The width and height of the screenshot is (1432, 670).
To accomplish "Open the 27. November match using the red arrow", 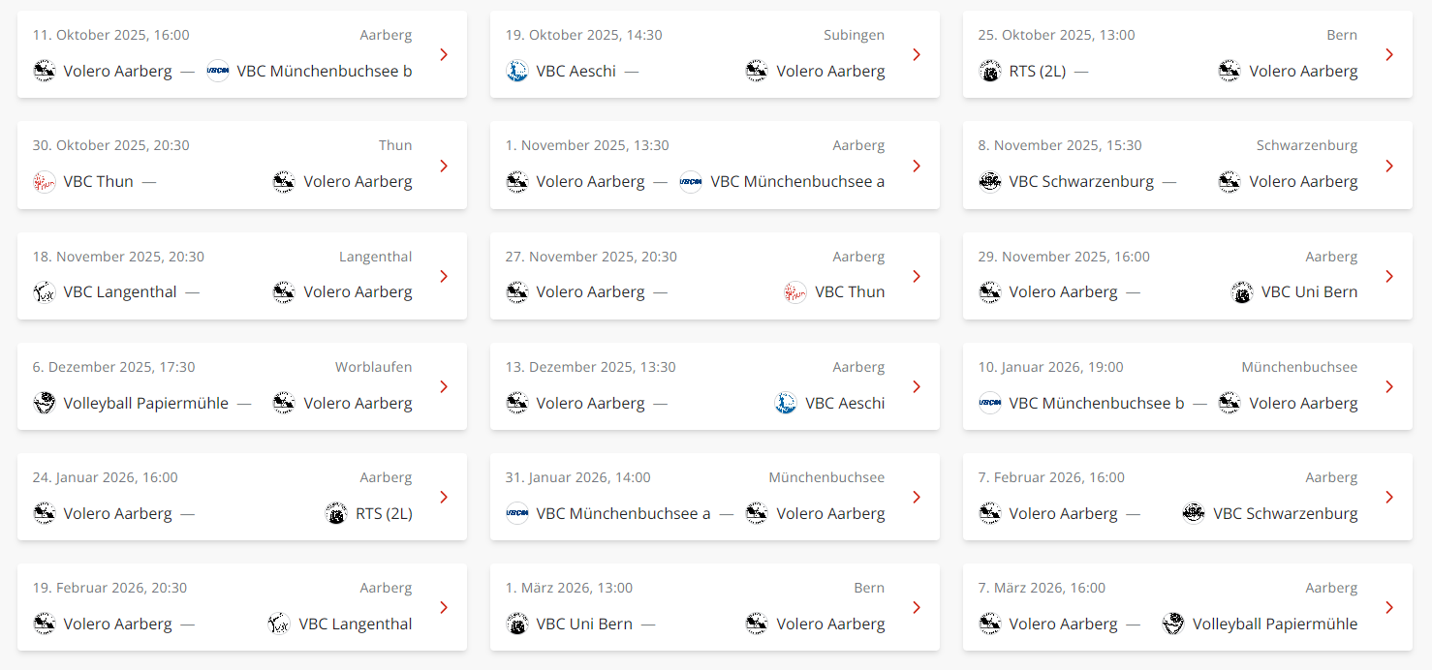I will coord(917,276).
